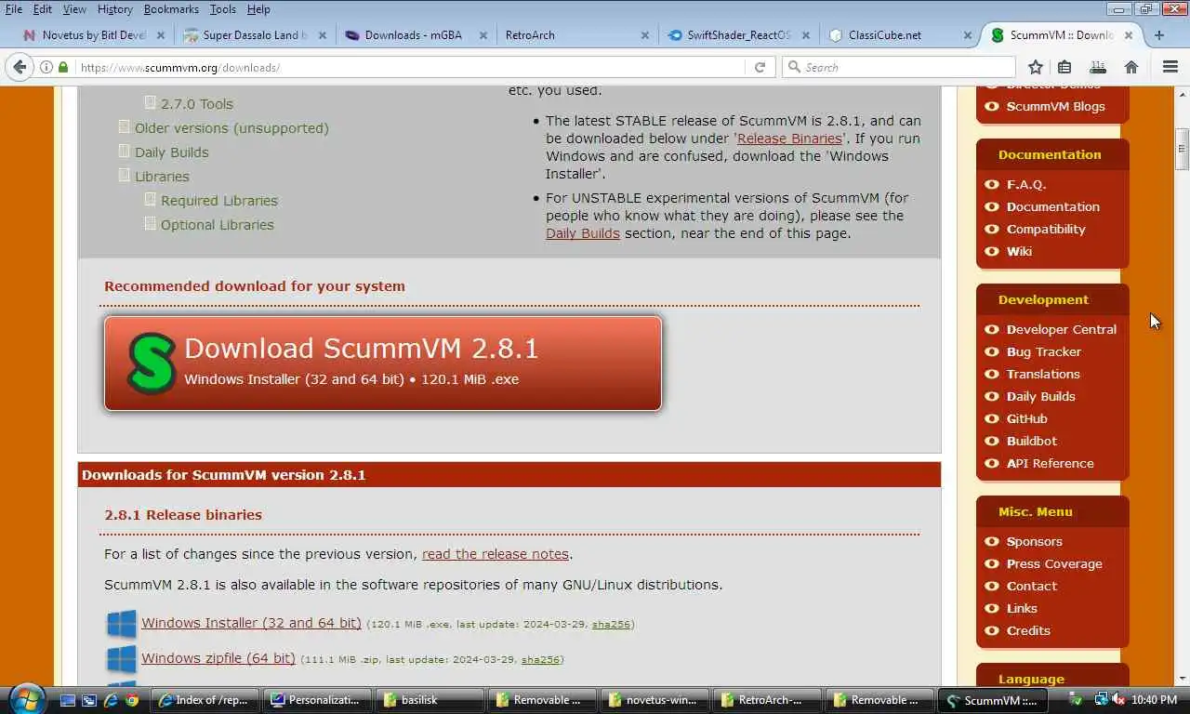Screen dimensions: 1190x714
Task: Click the green ScummVM S logo on download button
Action: (151, 364)
